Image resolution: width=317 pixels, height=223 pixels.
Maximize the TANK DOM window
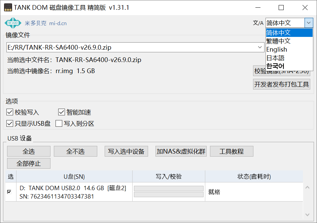point(281,8)
